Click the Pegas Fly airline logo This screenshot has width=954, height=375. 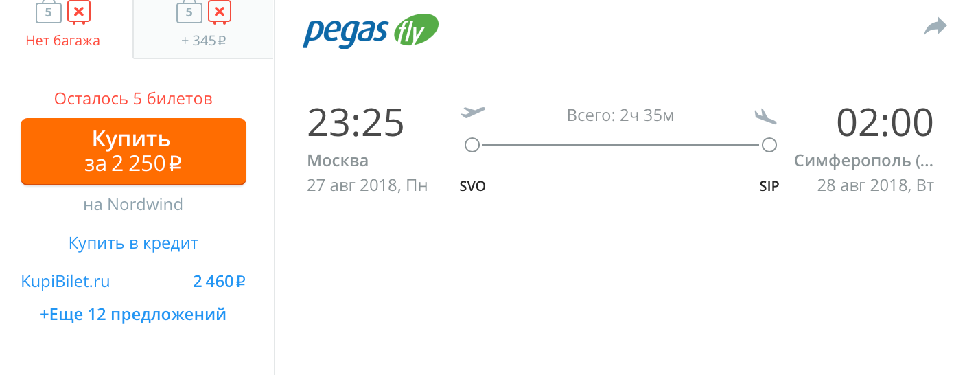tap(370, 32)
